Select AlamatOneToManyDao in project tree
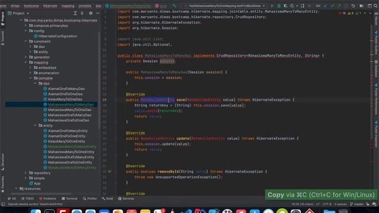379x213 pixels. 64,89
